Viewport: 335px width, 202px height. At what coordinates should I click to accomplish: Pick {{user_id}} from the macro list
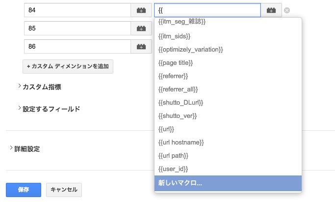(x=174, y=169)
